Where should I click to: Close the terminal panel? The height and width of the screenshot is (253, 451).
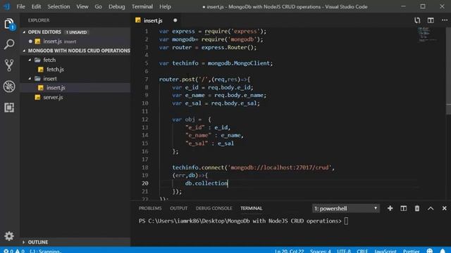444,208
